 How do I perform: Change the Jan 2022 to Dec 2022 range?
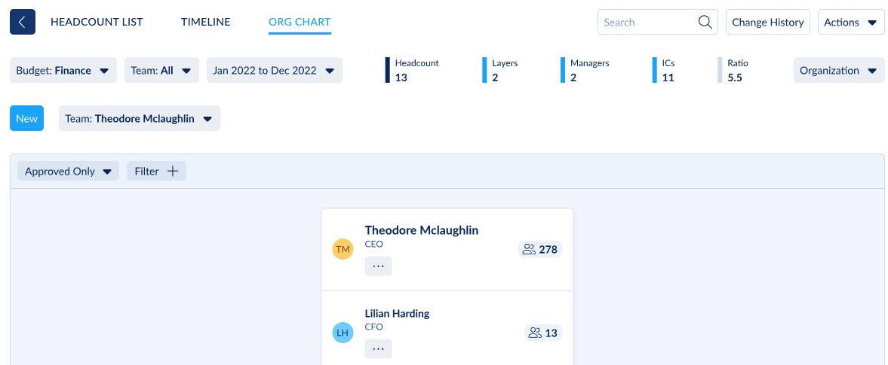click(274, 71)
